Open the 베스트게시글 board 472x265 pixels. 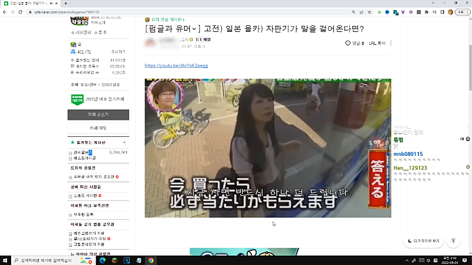[84, 158]
